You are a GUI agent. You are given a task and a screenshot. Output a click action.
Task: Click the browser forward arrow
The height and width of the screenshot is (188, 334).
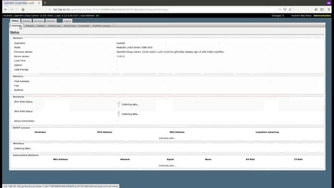(11, 9)
